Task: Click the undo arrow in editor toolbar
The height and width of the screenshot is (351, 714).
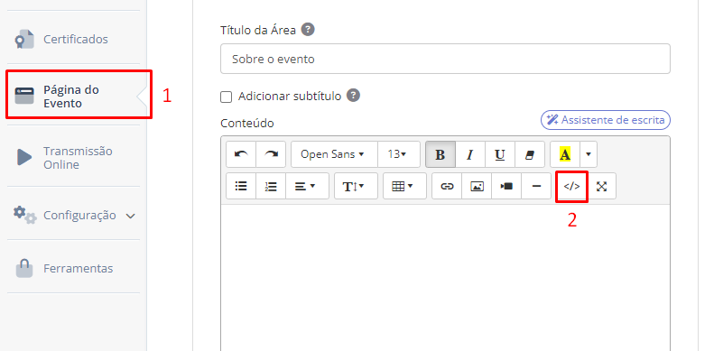Action: 241,154
